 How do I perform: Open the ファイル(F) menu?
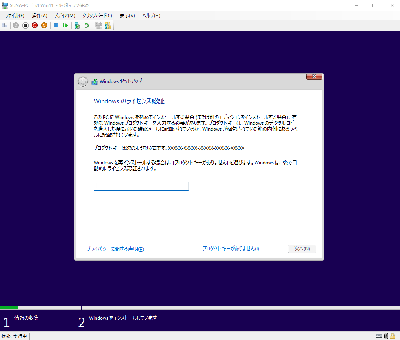coord(15,16)
